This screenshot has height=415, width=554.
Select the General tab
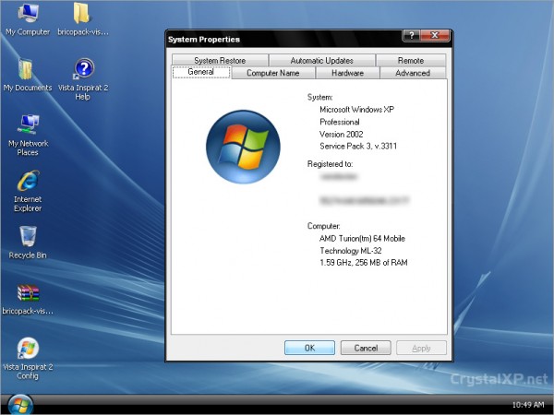coord(201,72)
